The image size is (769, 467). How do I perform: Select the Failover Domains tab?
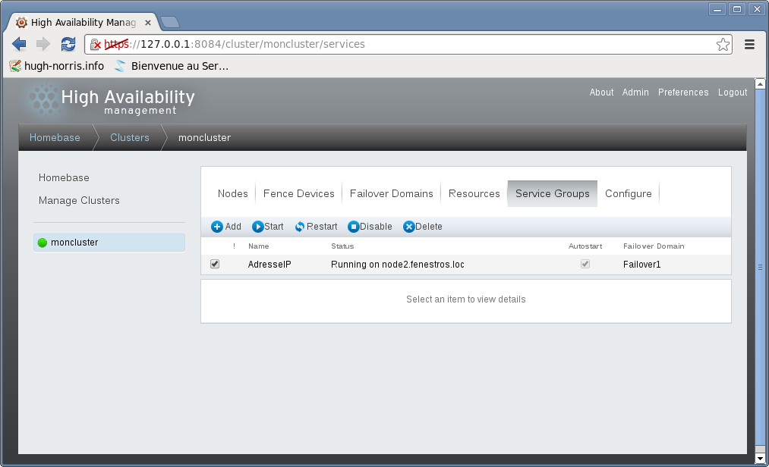point(391,193)
